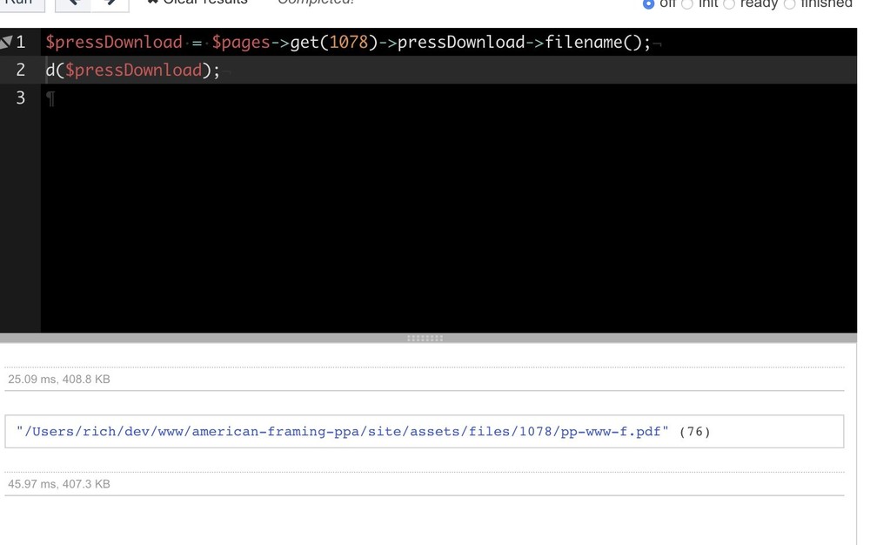Click the back history arrow icon
Image resolution: width=870 pixels, height=545 pixels.
pyautogui.click(x=72, y=3)
